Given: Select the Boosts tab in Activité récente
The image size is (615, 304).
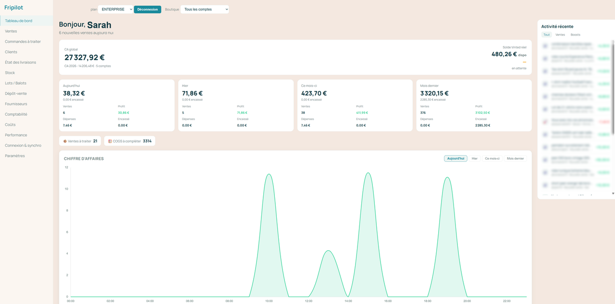Looking at the screenshot, I should 576,35.
